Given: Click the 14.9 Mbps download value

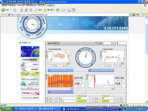Looking at the screenshot, I should pyautogui.click(x=95, y=101).
